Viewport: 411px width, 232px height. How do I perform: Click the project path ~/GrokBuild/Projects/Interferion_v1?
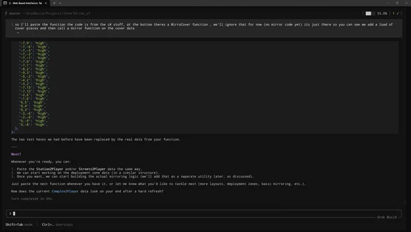(56, 13)
